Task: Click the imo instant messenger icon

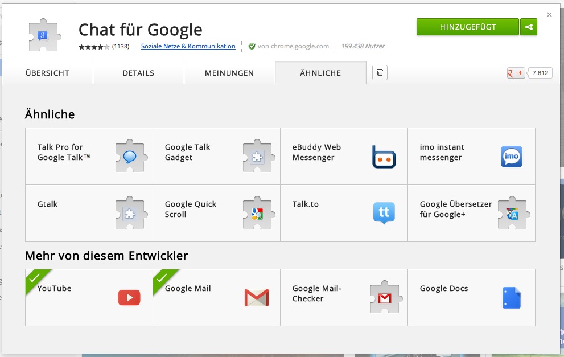Action: coord(512,157)
